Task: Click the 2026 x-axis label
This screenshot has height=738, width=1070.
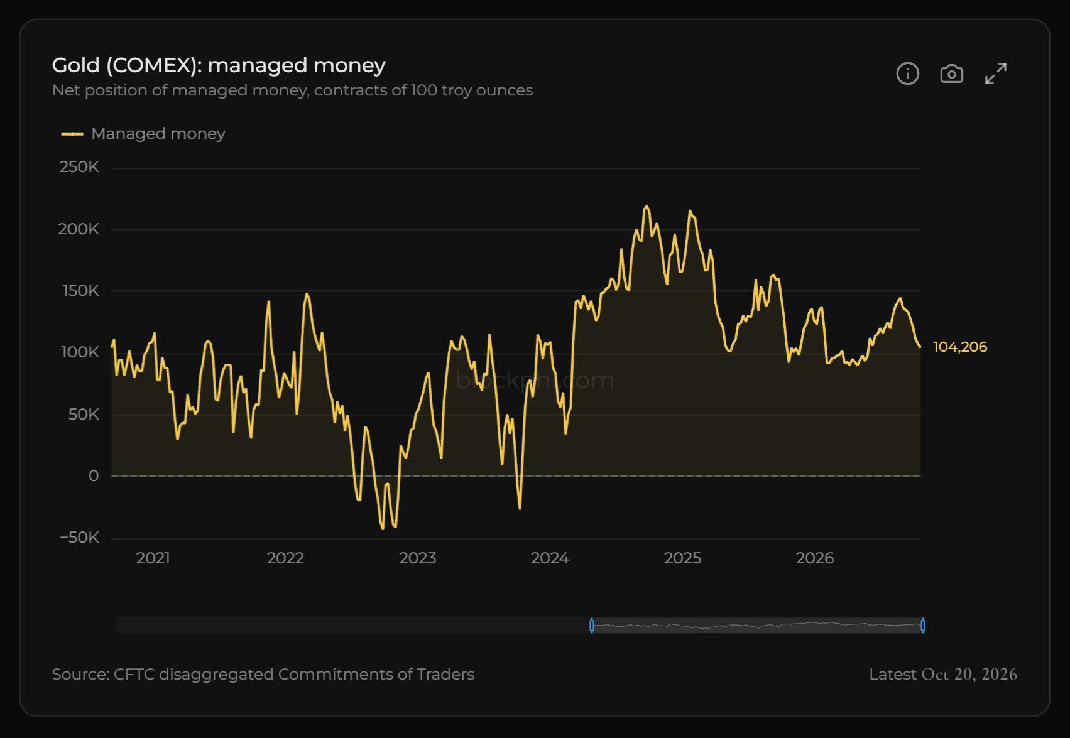Action: [815, 558]
